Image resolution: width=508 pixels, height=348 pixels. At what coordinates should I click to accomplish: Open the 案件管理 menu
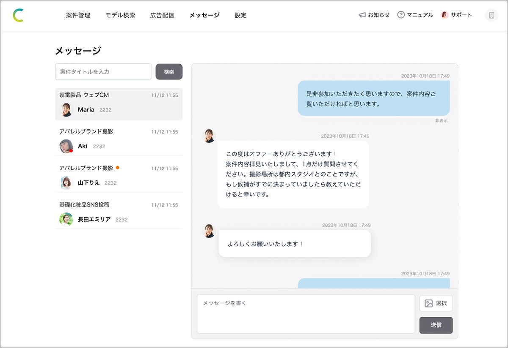(x=78, y=15)
